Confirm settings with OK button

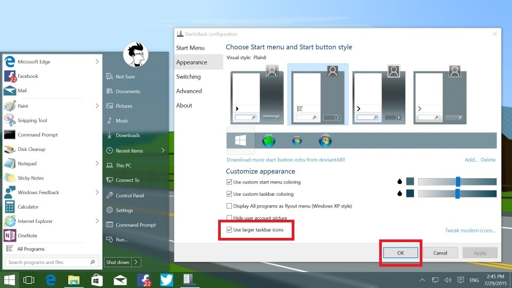(401, 253)
